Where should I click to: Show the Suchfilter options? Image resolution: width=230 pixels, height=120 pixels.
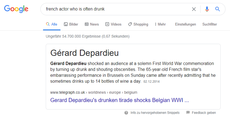pos(210,24)
